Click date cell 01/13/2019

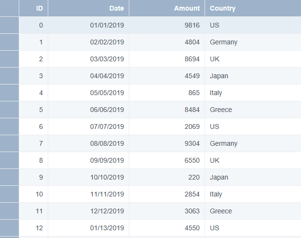pyautogui.click(x=88, y=228)
